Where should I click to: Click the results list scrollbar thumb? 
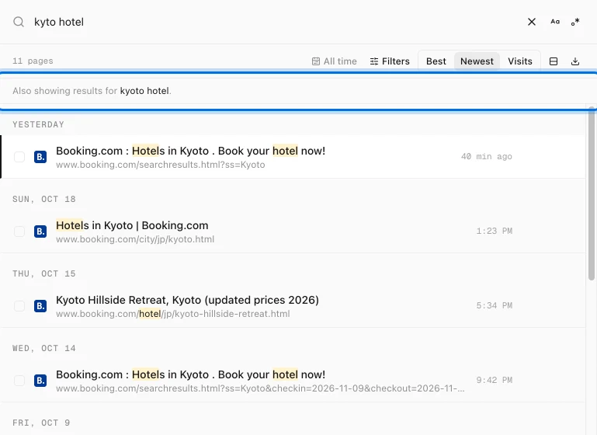592,194
